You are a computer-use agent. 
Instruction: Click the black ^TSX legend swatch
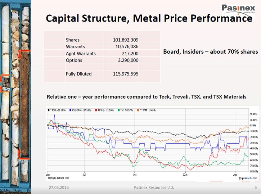pyautogui.click(x=49, y=110)
